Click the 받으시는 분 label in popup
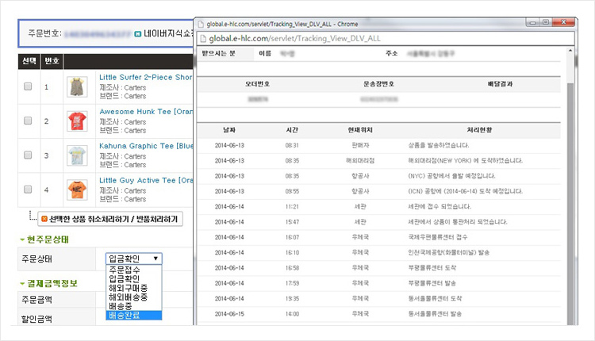 pos(219,53)
